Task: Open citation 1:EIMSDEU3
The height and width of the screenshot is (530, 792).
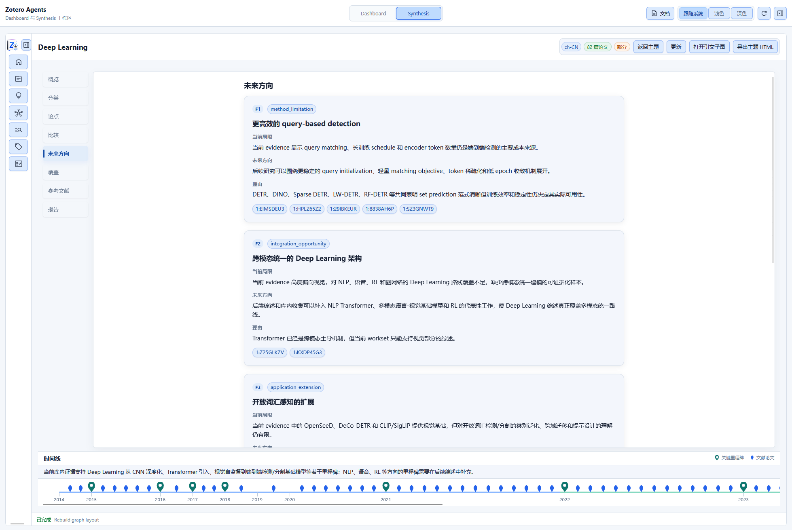Action: 270,209
